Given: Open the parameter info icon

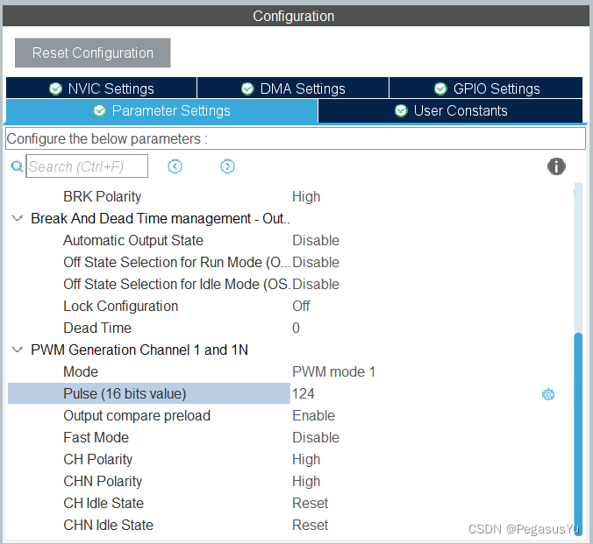Looking at the screenshot, I should [x=556, y=166].
